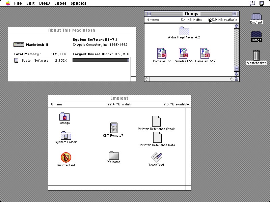Click the Things window zoom box

click(234, 14)
